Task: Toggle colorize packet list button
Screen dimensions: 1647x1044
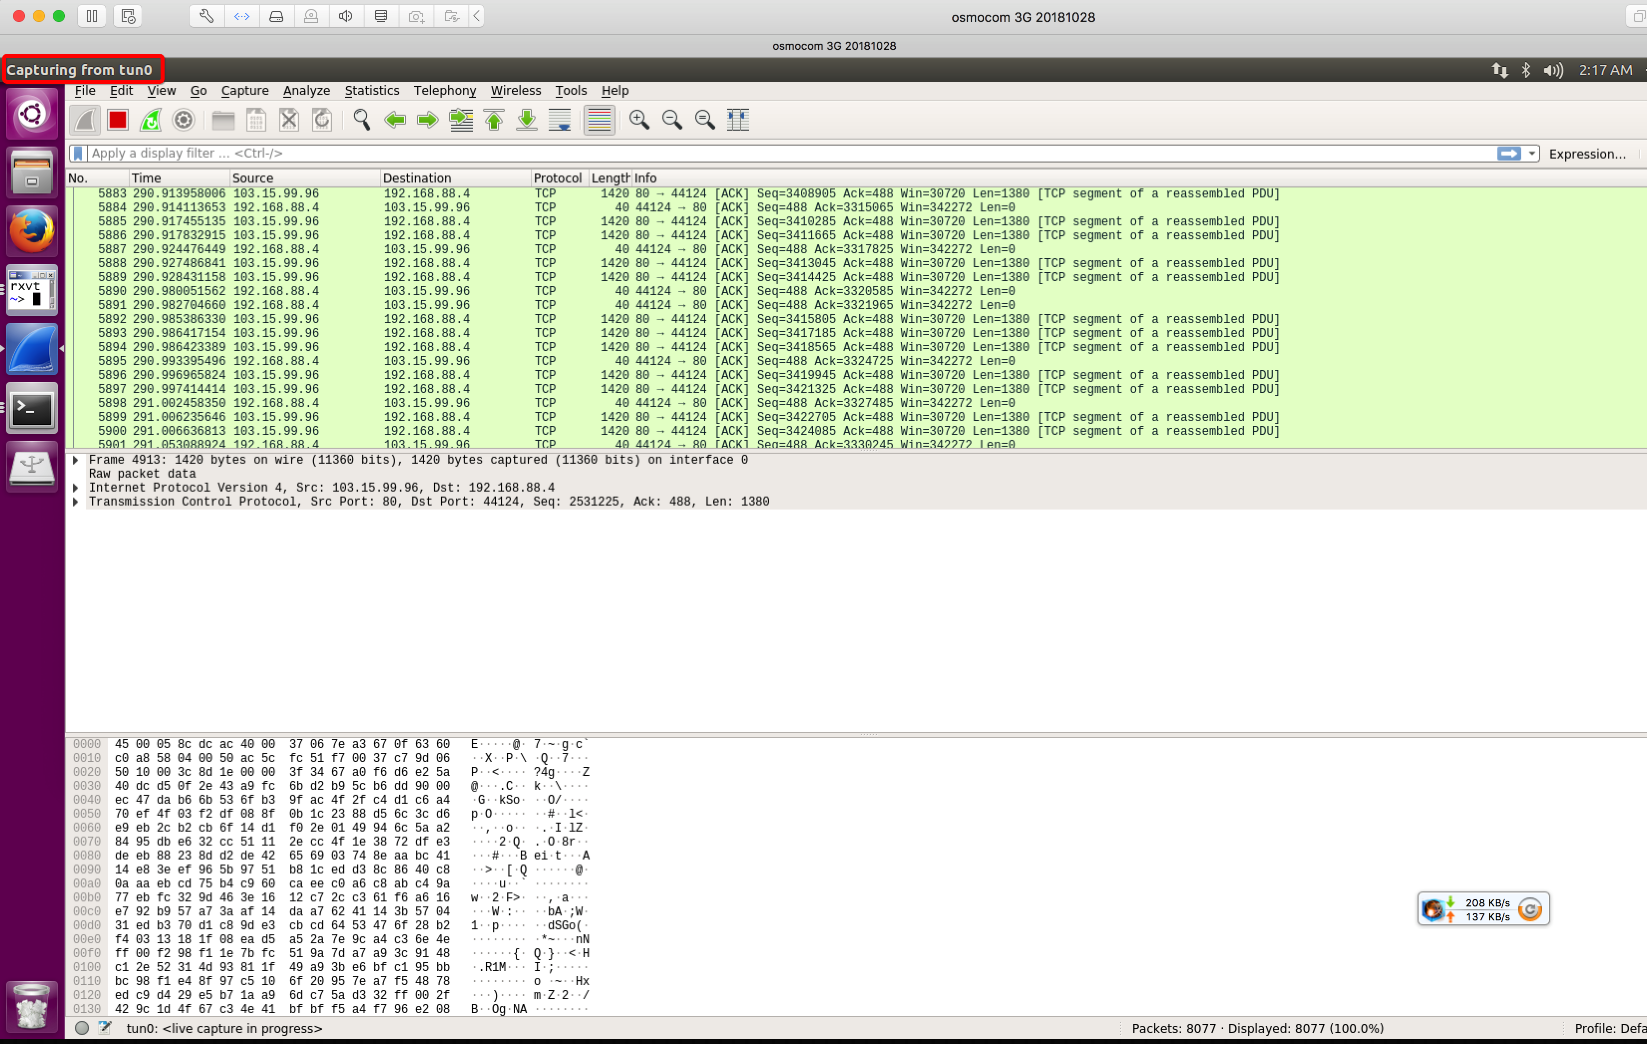Action: click(599, 120)
